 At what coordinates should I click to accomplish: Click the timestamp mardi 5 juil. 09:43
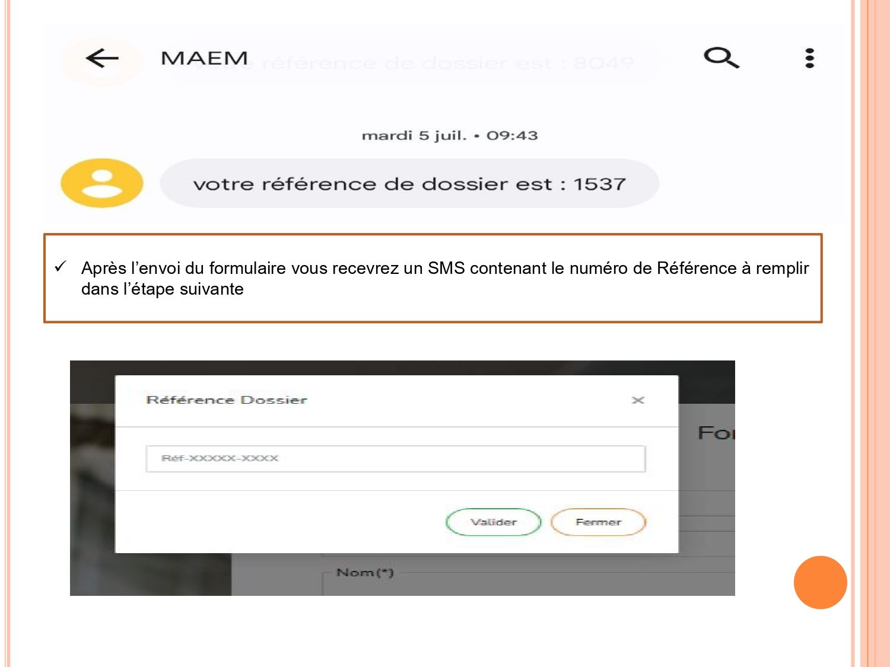tap(449, 136)
